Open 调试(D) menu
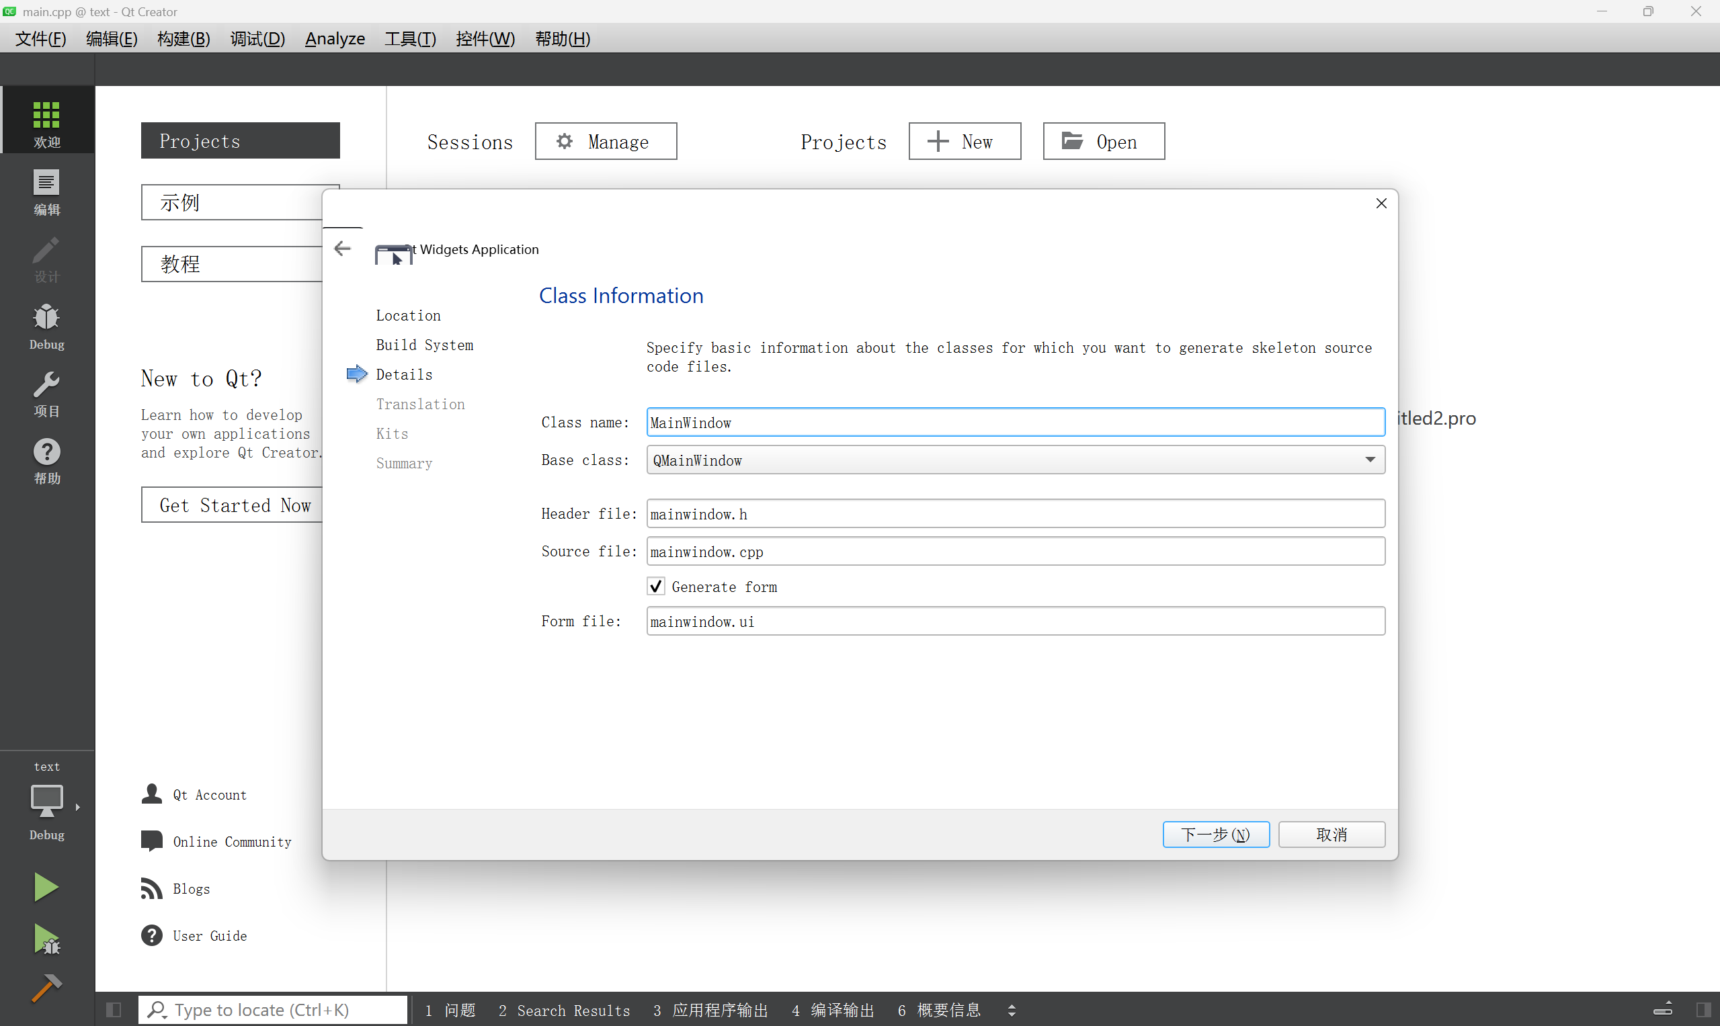Viewport: 1720px width, 1026px height. coord(257,39)
